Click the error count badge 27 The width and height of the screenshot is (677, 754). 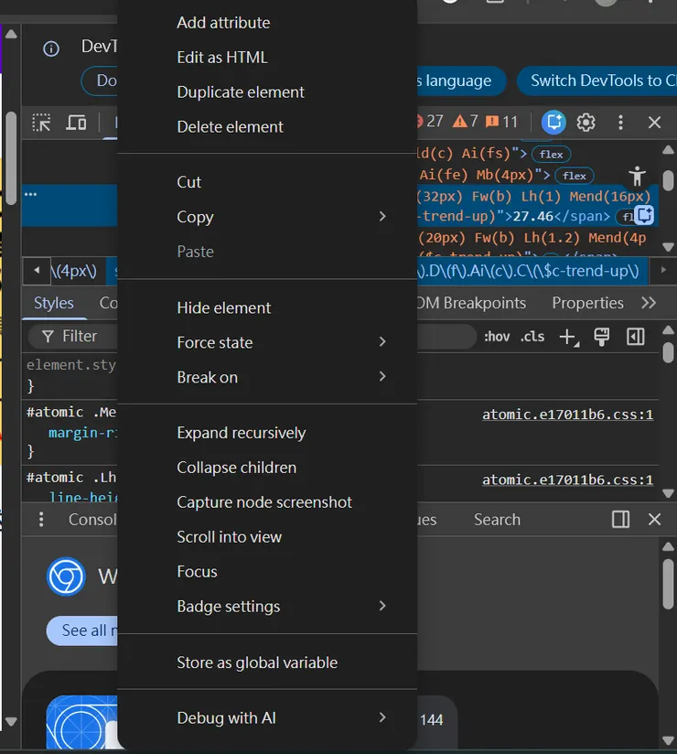click(x=430, y=121)
